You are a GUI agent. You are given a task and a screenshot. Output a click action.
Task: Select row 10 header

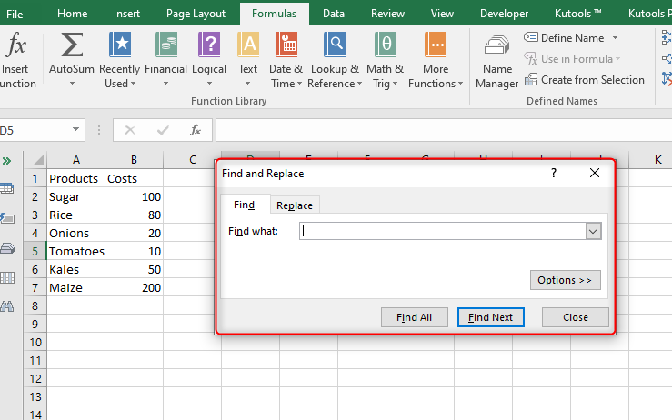coord(35,343)
